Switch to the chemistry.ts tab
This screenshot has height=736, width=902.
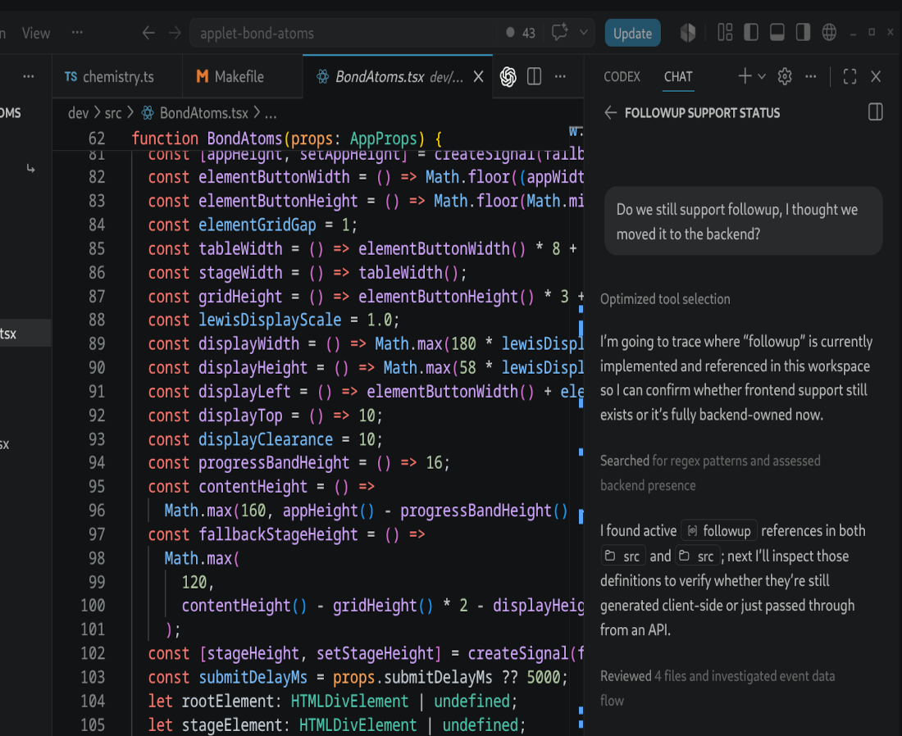(109, 76)
